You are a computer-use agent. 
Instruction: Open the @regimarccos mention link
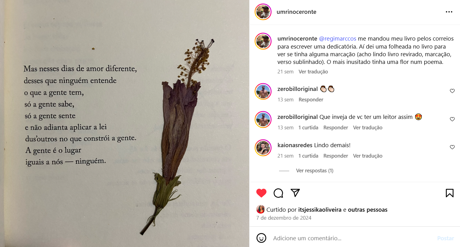click(x=338, y=39)
